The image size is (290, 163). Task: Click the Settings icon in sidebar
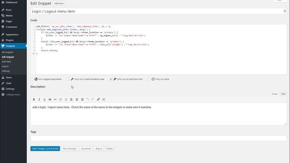click(x=3, y=89)
